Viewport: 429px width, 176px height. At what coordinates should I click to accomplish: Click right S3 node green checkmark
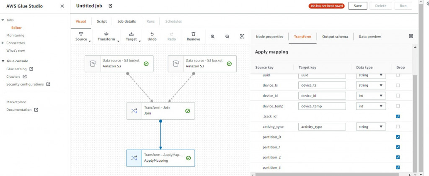229,64
